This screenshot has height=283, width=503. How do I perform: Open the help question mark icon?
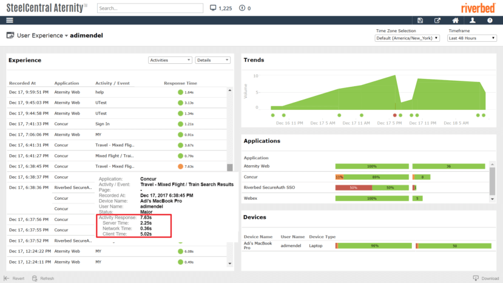[x=490, y=20]
